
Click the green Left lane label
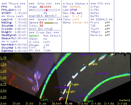[x=44, y=100]
